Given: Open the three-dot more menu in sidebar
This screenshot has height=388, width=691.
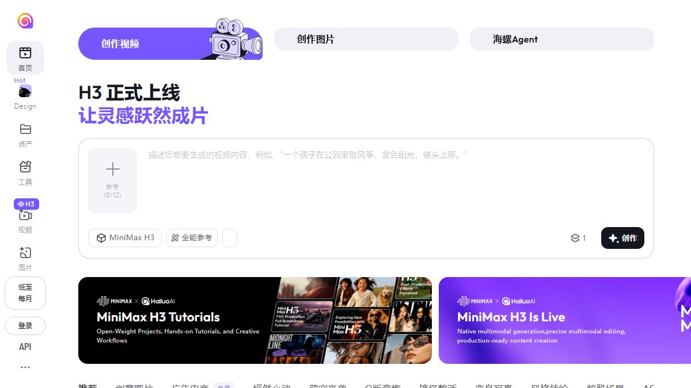Looking at the screenshot, I should click(25, 367).
